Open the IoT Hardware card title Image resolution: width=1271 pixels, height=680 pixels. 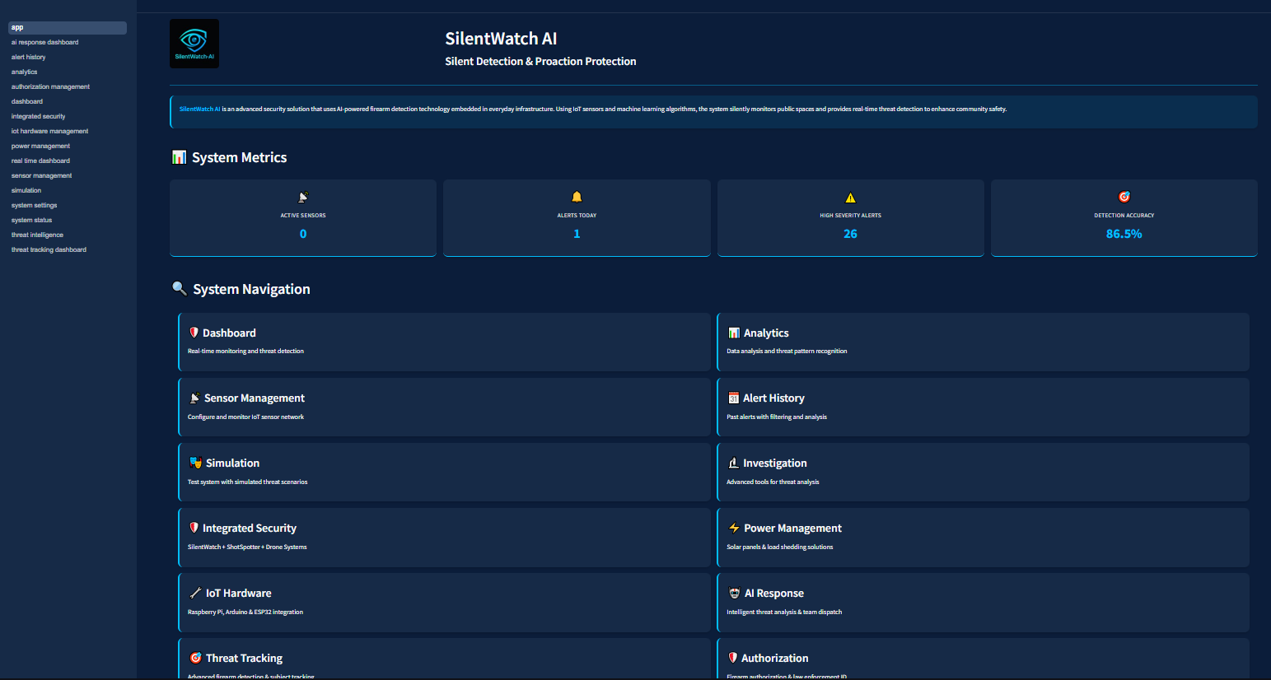point(238,593)
